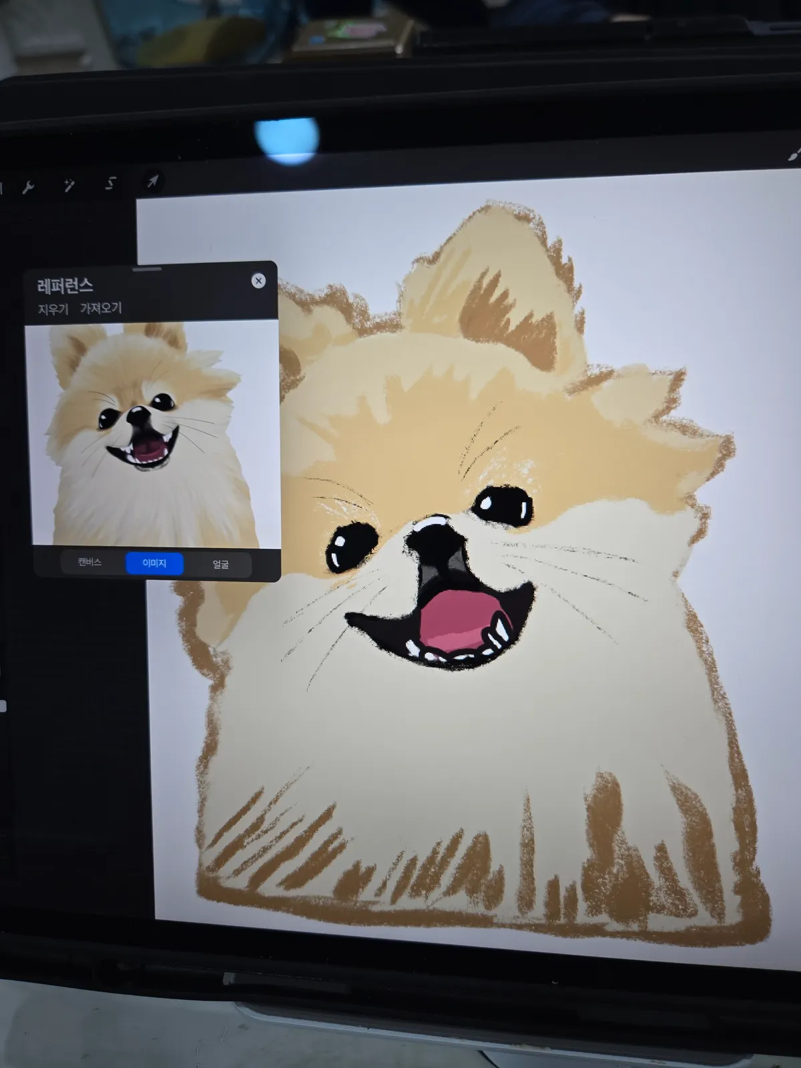Switch the reference panel to 얼굴
Image resolution: width=801 pixels, height=1068 pixels.
point(220,564)
